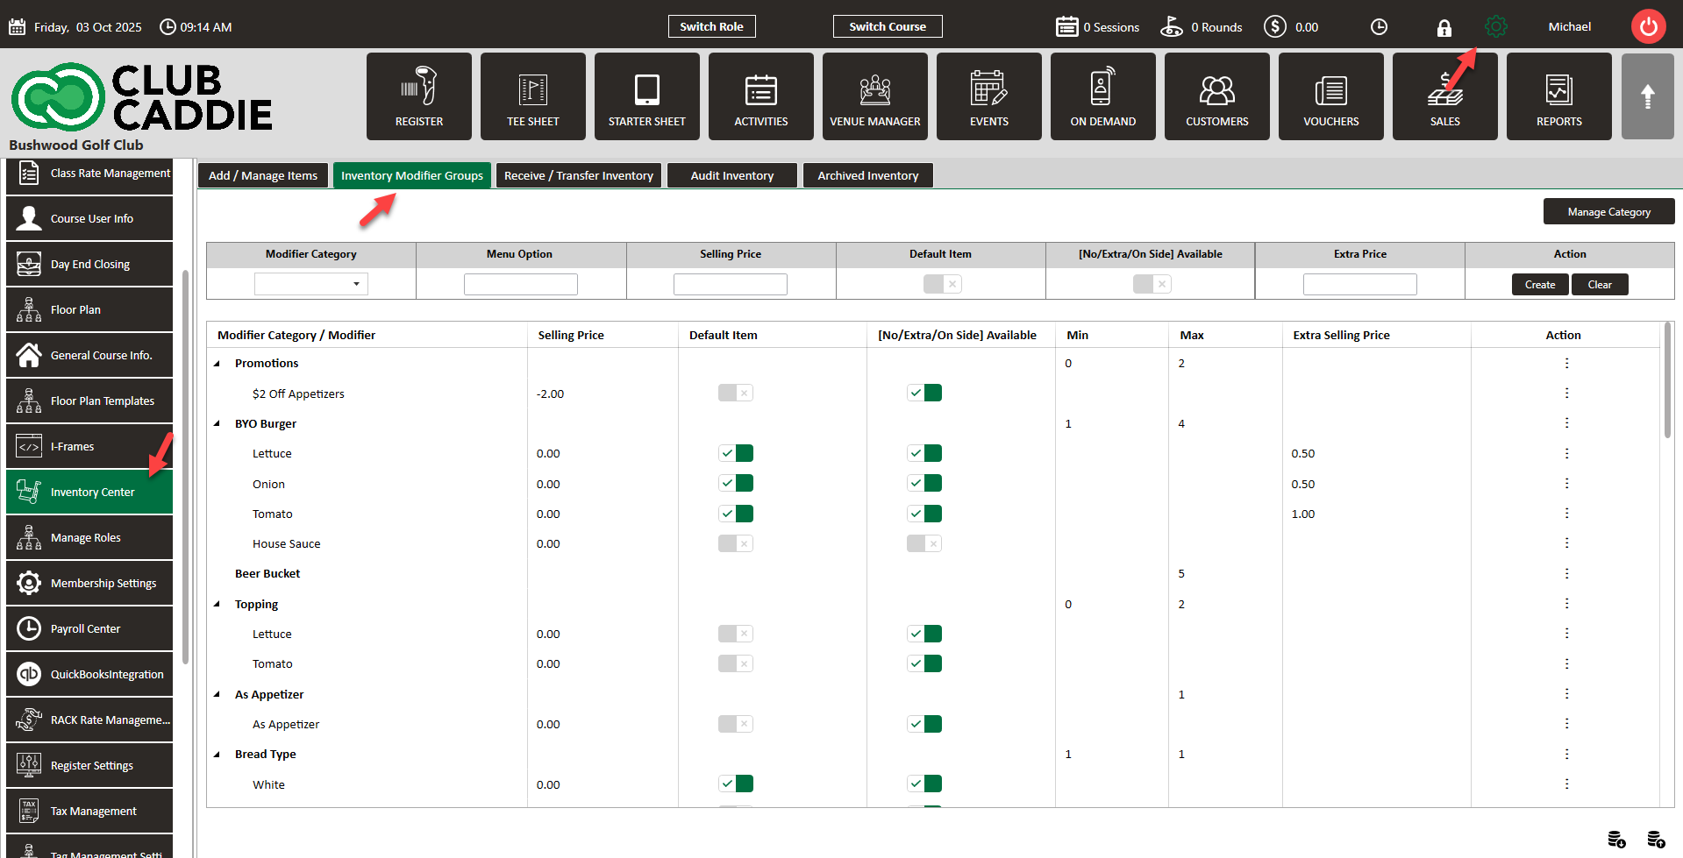This screenshot has width=1683, height=858.
Task: Switch to Receive / Transfer Inventory tab
Action: (578, 176)
